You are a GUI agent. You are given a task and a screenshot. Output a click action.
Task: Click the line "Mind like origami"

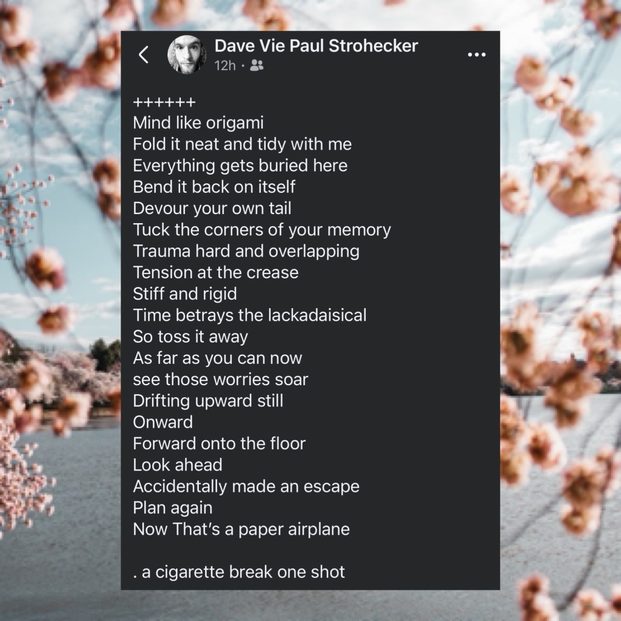(198, 123)
